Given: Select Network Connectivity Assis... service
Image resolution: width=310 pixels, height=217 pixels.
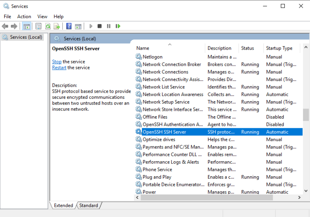Looking at the screenshot, I should coord(219,79).
